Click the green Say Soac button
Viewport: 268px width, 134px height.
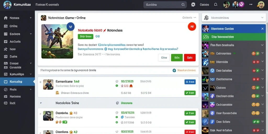pyautogui.click(x=86, y=36)
